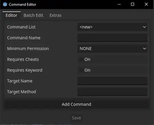Focus the Command Name input field
The image size is (154, 125).
pyautogui.click(x=112, y=38)
